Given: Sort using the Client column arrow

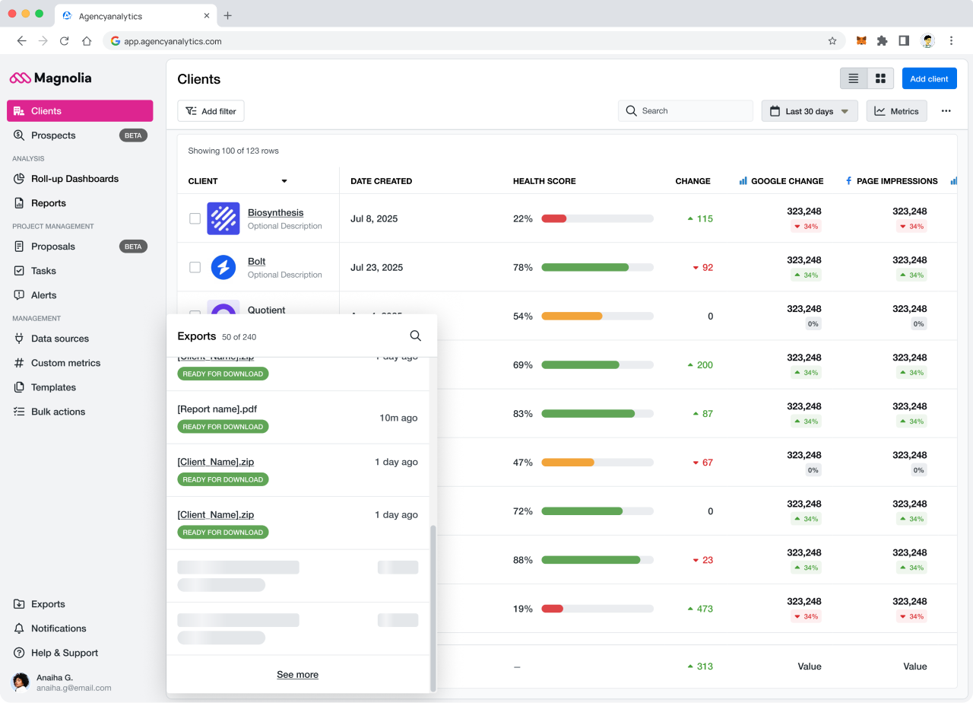Looking at the screenshot, I should click(284, 181).
